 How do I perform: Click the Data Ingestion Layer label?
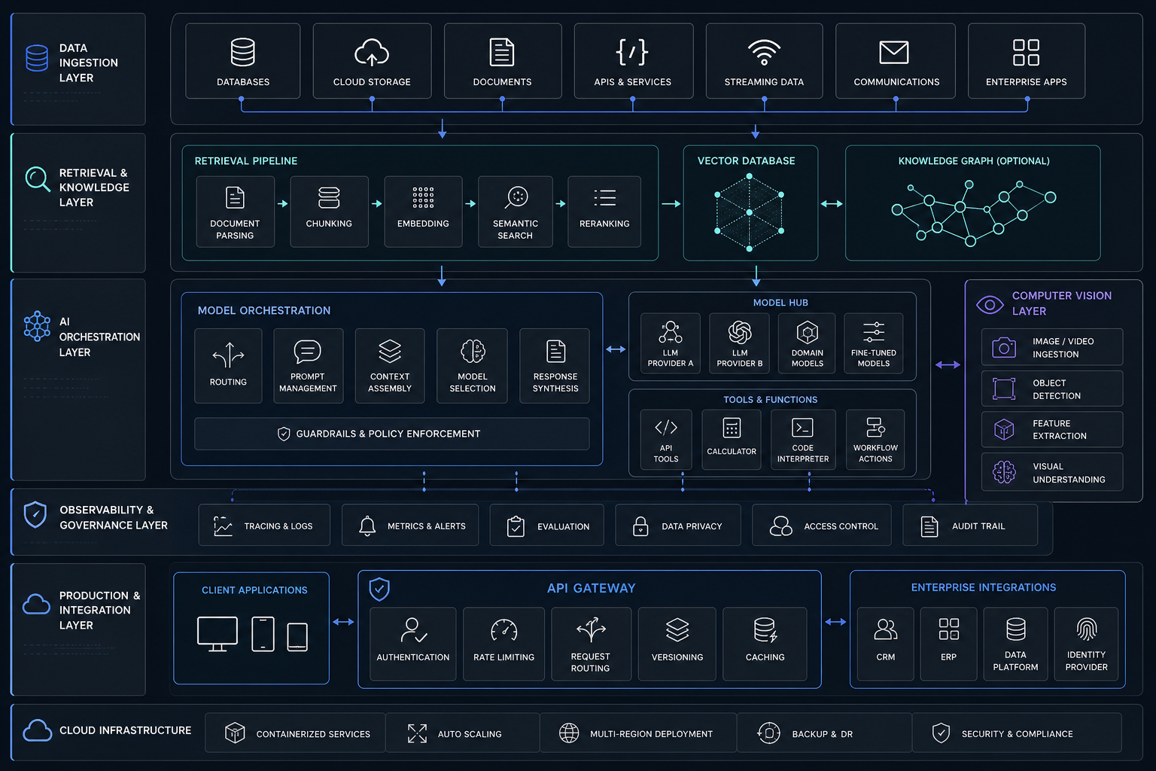[89, 62]
